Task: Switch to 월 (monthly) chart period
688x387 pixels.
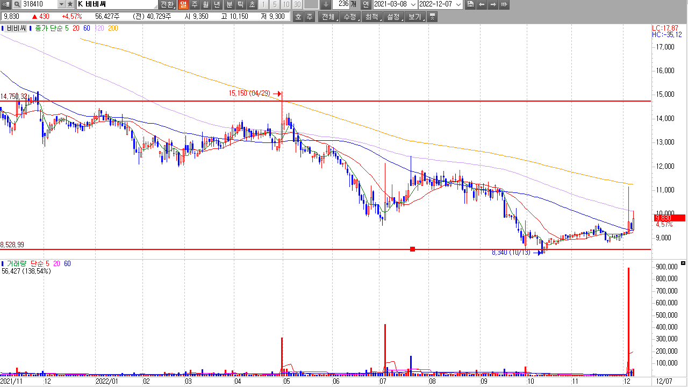Action: coord(206,4)
